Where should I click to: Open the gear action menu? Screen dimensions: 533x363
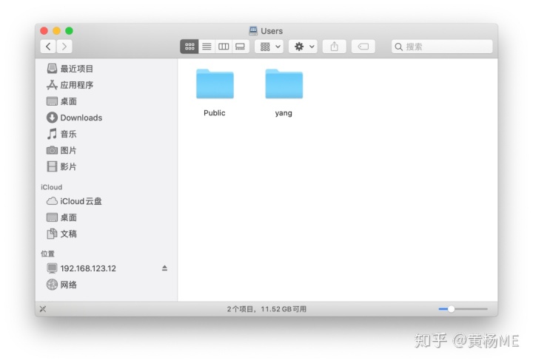click(304, 47)
